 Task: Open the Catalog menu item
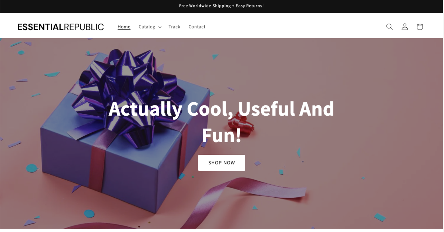147,27
